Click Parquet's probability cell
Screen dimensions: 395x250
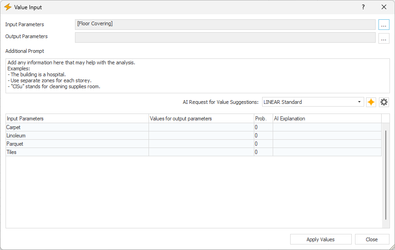point(263,144)
